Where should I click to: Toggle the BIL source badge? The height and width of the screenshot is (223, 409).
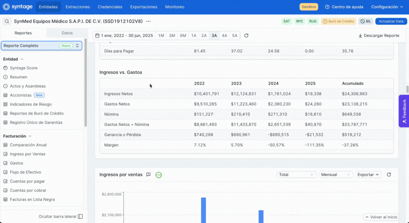(366, 21)
